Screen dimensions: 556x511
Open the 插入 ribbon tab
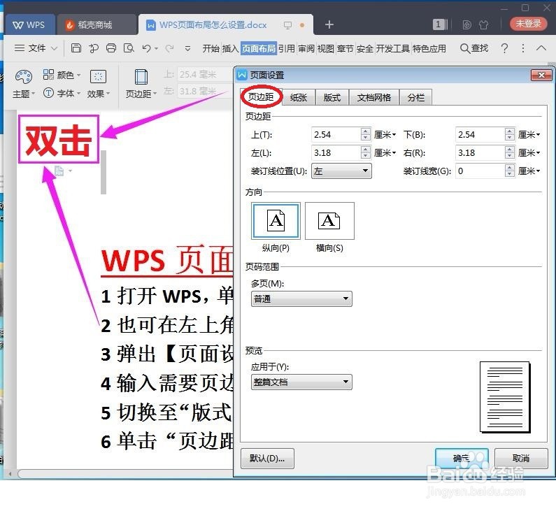click(x=231, y=48)
